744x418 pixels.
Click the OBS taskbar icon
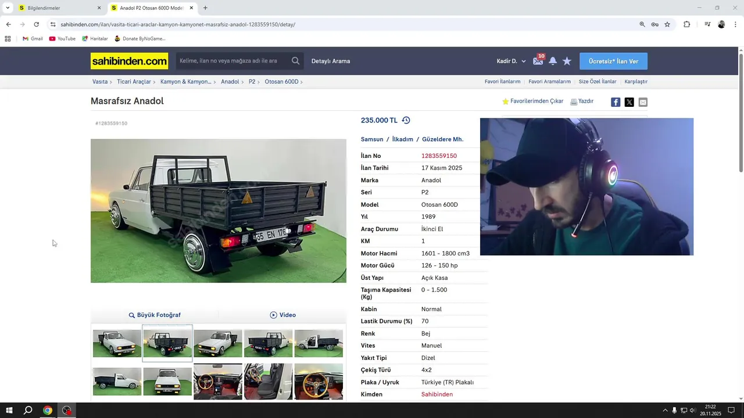coord(67,410)
